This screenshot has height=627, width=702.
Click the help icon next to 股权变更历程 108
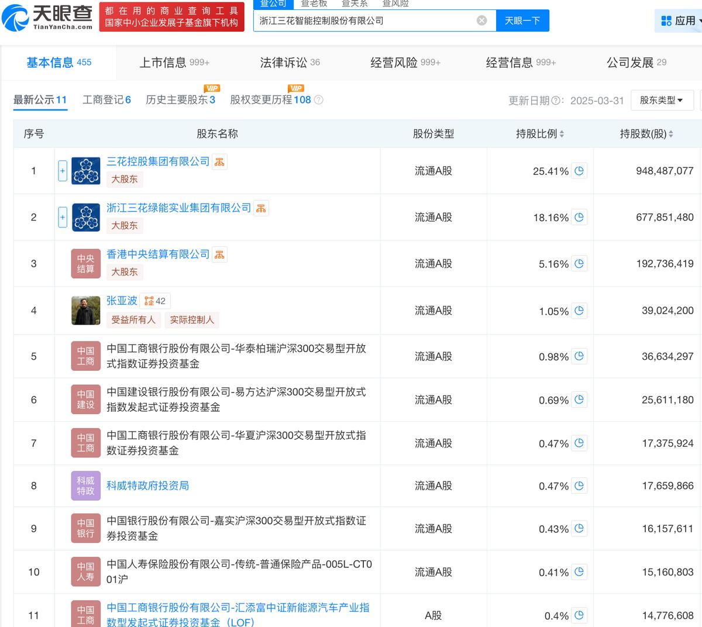coord(319,100)
